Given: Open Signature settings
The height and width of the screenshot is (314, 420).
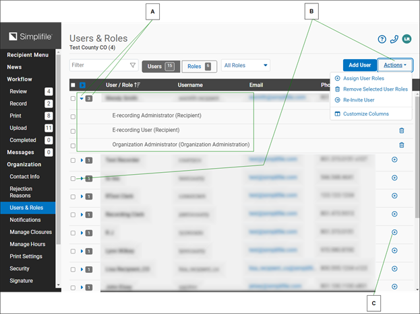Looking at the screenshot, I should pyautogui.click(x=22, y=280).
